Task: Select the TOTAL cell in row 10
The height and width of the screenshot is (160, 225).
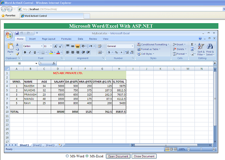Action: coord(16,112)
